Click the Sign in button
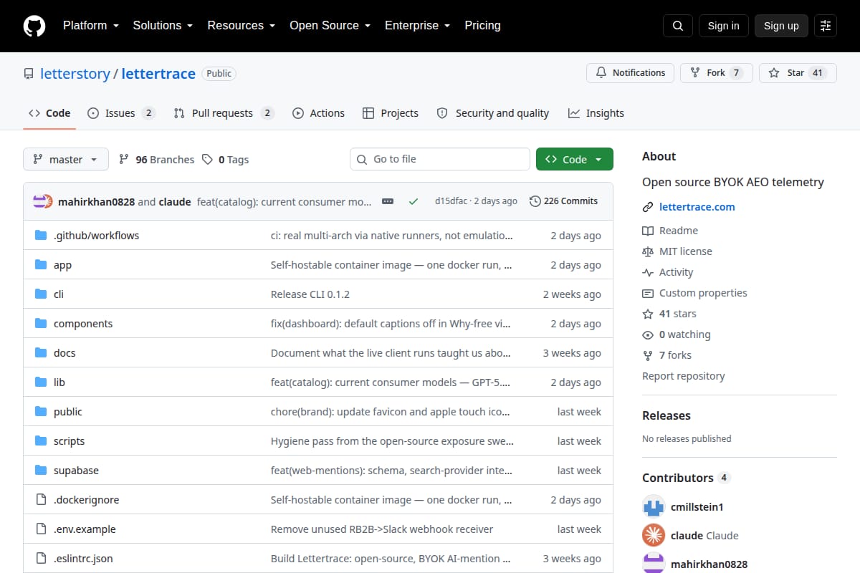This screenshot has height=573, width=860. [723, 26]
